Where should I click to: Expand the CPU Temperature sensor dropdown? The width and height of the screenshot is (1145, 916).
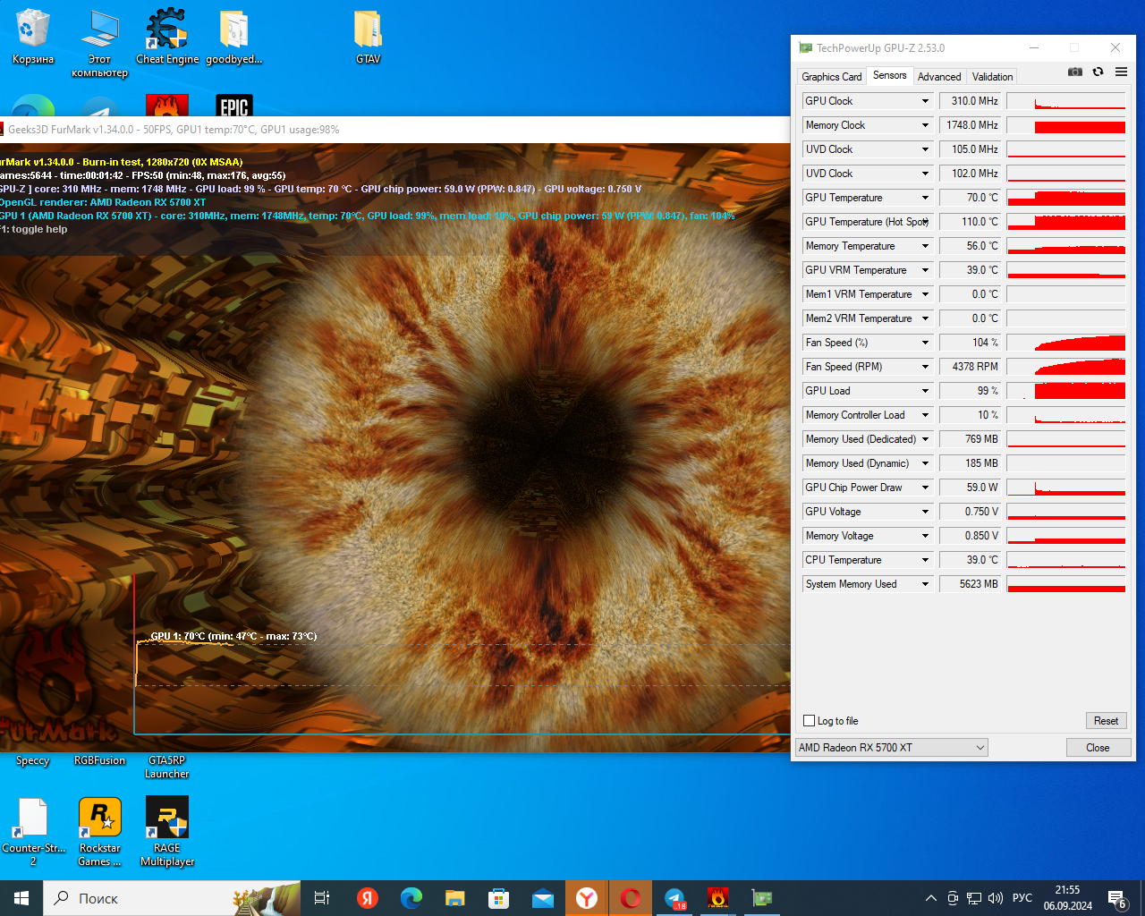[926, 560]
